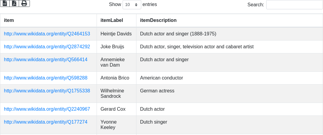The height and width of the screenshot is (135, 323).
Task: Click the Antonia Brico label cell
Action: click(x=115, y=78)
